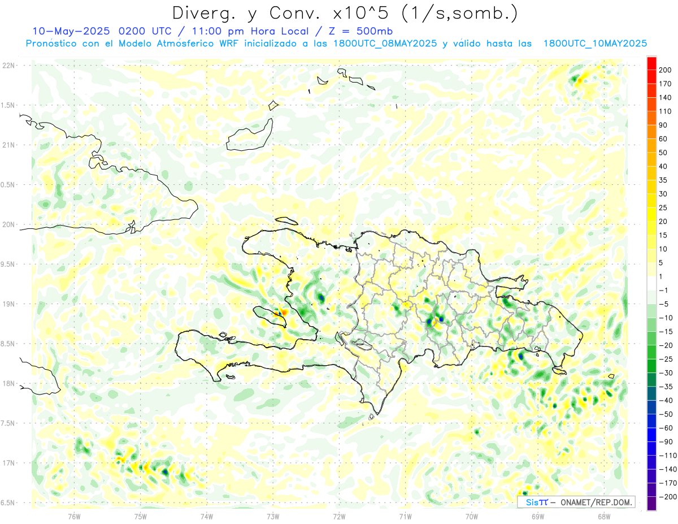The width and height of the screenshot is (678, 524).
Task: Click the '-5' color scale label
Action: (664, 304)
